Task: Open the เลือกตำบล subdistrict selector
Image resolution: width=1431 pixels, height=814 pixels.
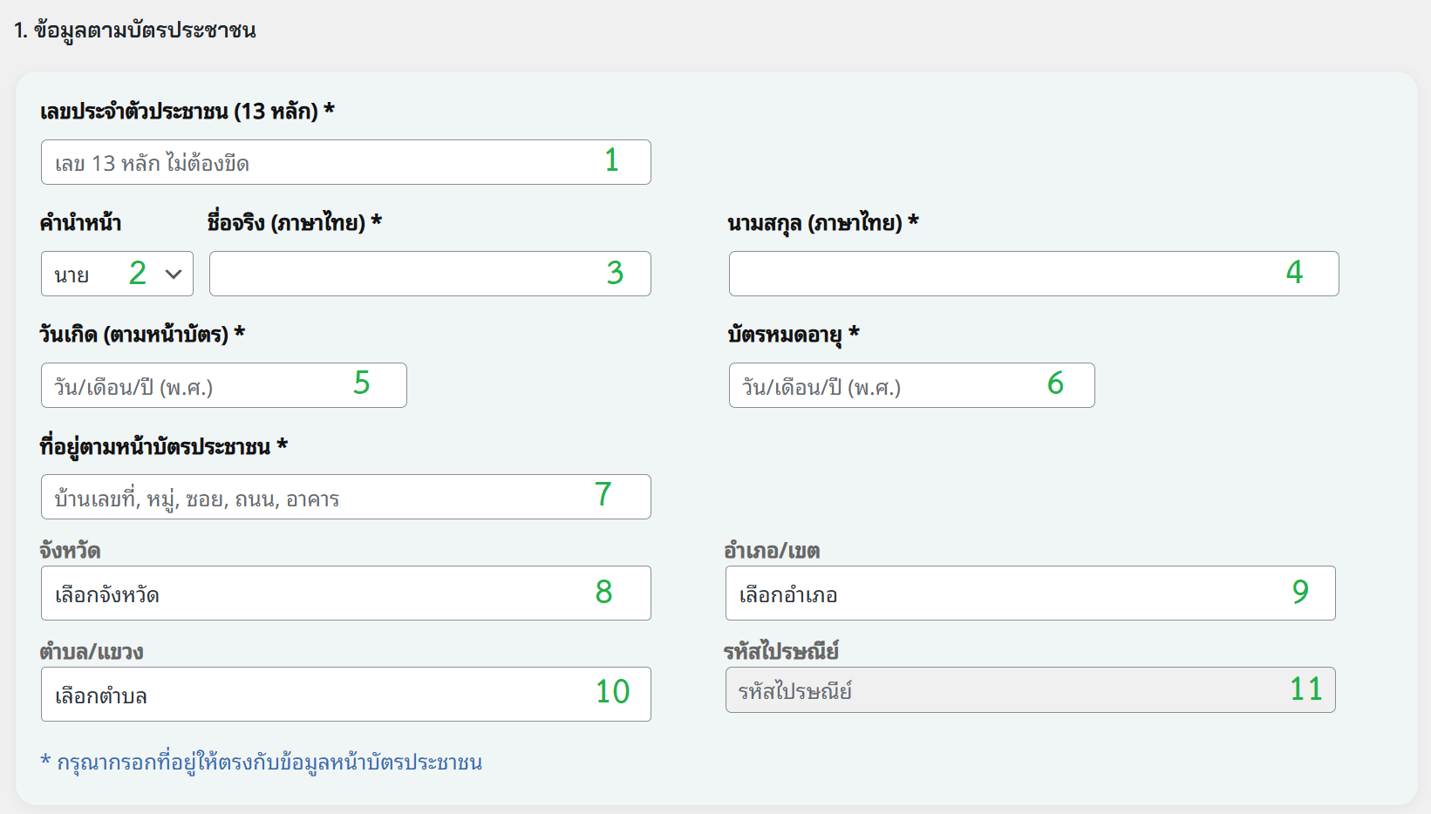Action: [x=345, y=695]
